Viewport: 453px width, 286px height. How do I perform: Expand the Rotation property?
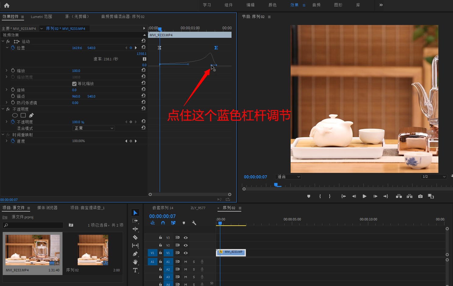click(7, 90)
